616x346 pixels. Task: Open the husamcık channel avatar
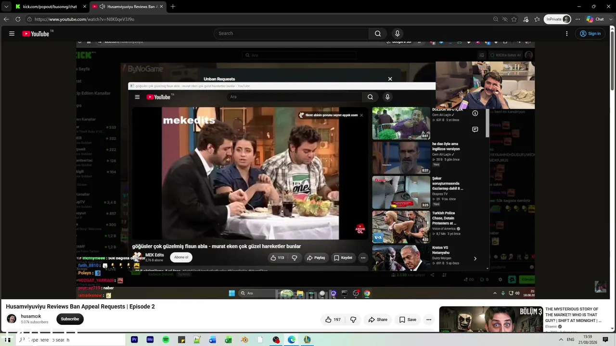(x=12, y=319)
